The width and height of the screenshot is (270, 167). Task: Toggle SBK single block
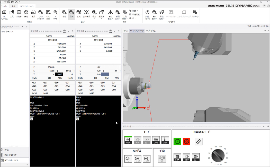pos(177,157)
